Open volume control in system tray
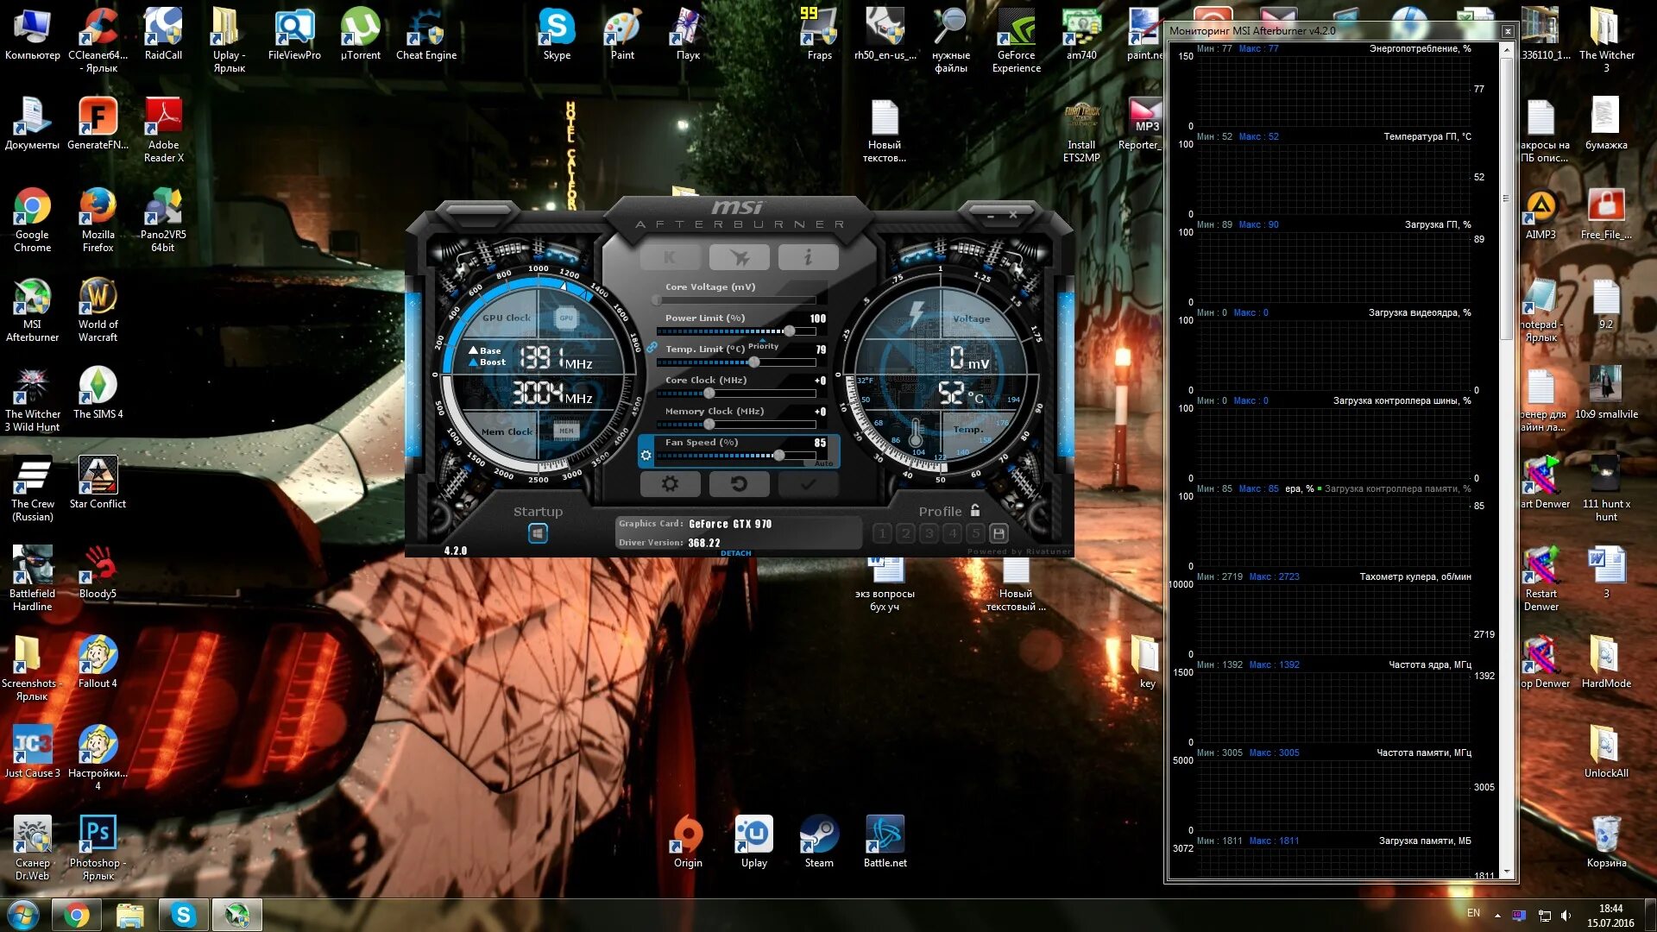Viewport: 1657px width, 932px height. (x=1566, y=915)
